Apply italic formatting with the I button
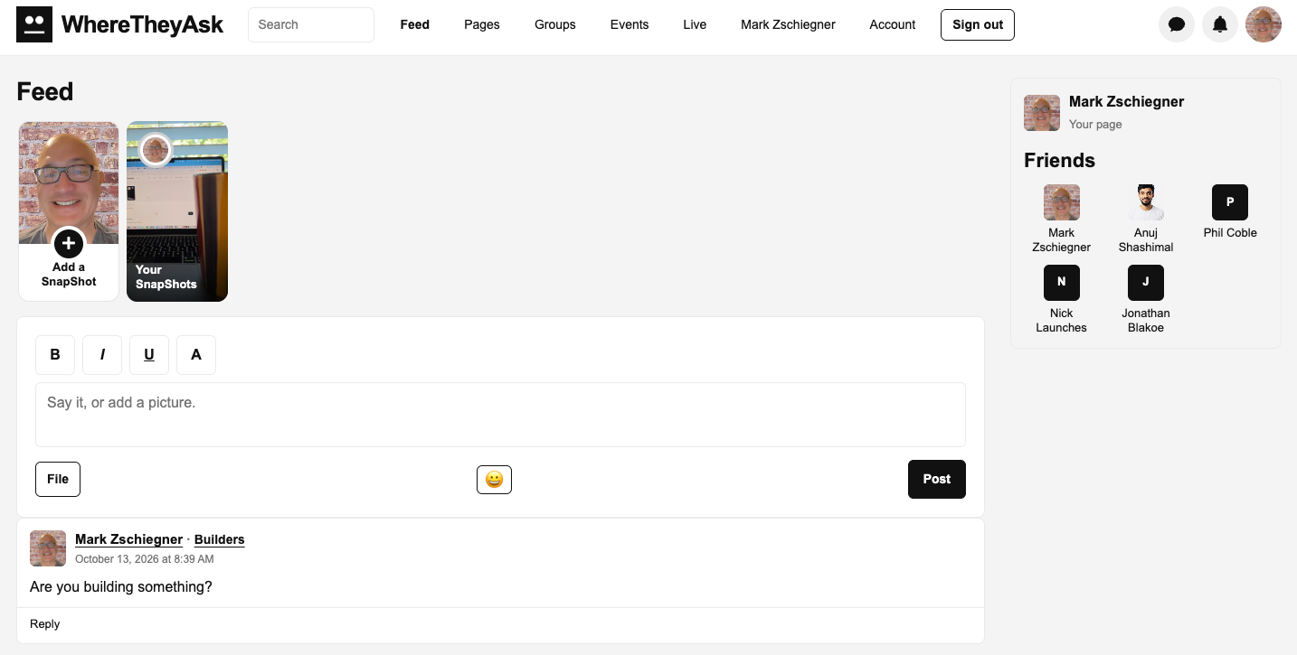This screenshot has width=1297, height=655. 102,354
